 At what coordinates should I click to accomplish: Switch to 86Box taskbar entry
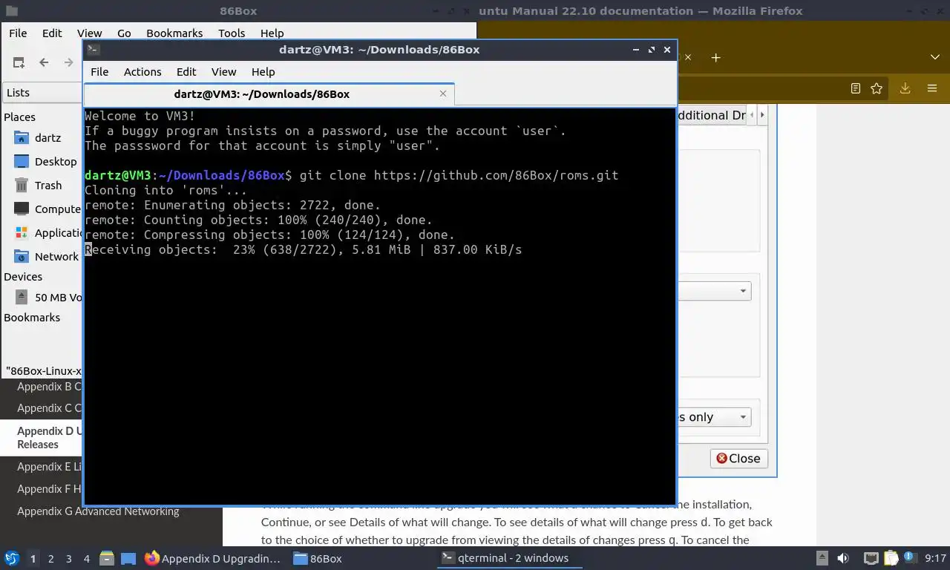pos(318,558)
